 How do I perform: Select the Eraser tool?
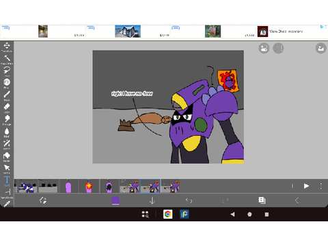click(x=7, y=108)
